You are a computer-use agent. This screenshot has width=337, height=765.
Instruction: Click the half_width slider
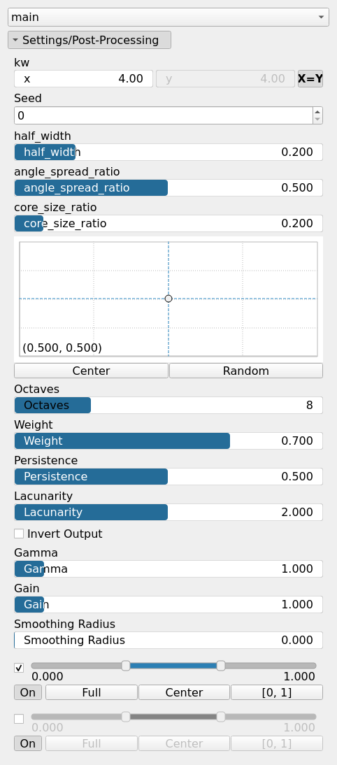tap(168, 152)
